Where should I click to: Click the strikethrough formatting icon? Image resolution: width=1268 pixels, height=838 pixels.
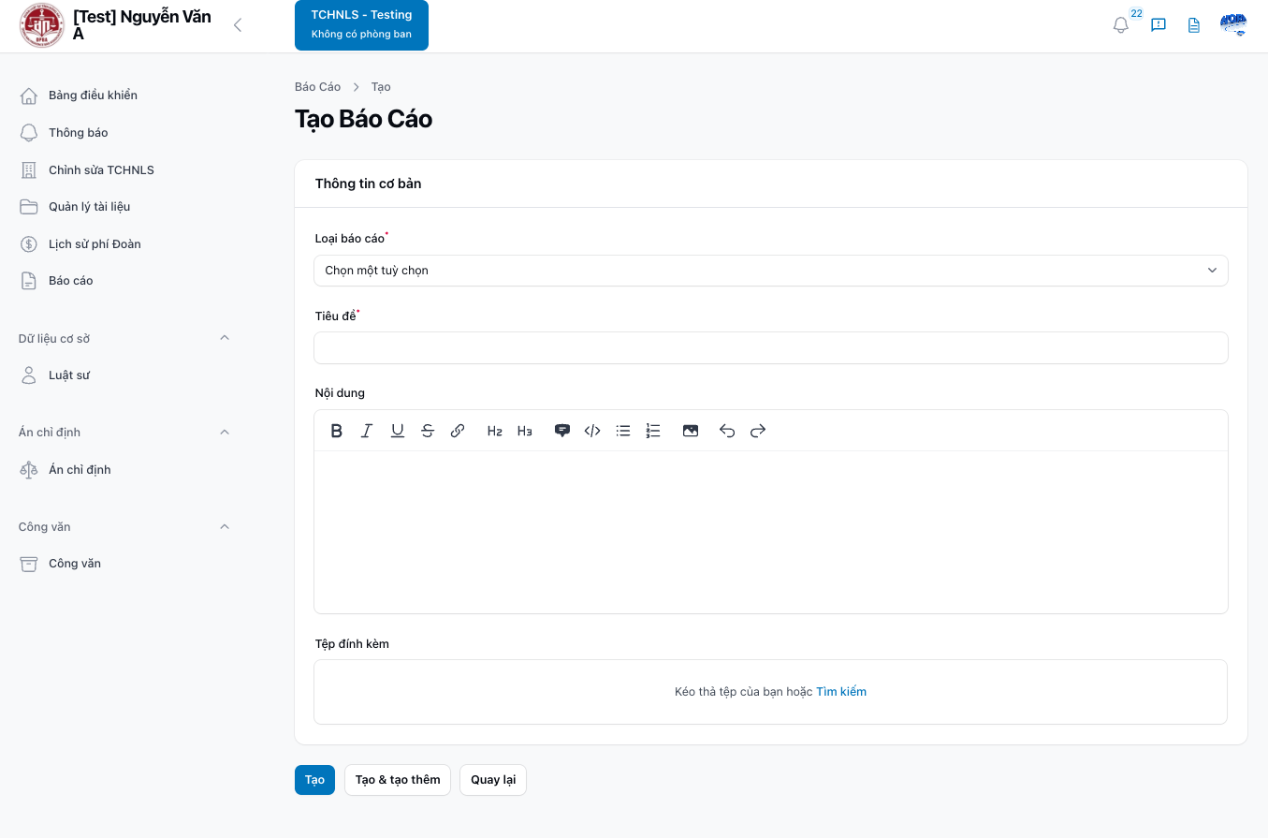coord(428,431)
